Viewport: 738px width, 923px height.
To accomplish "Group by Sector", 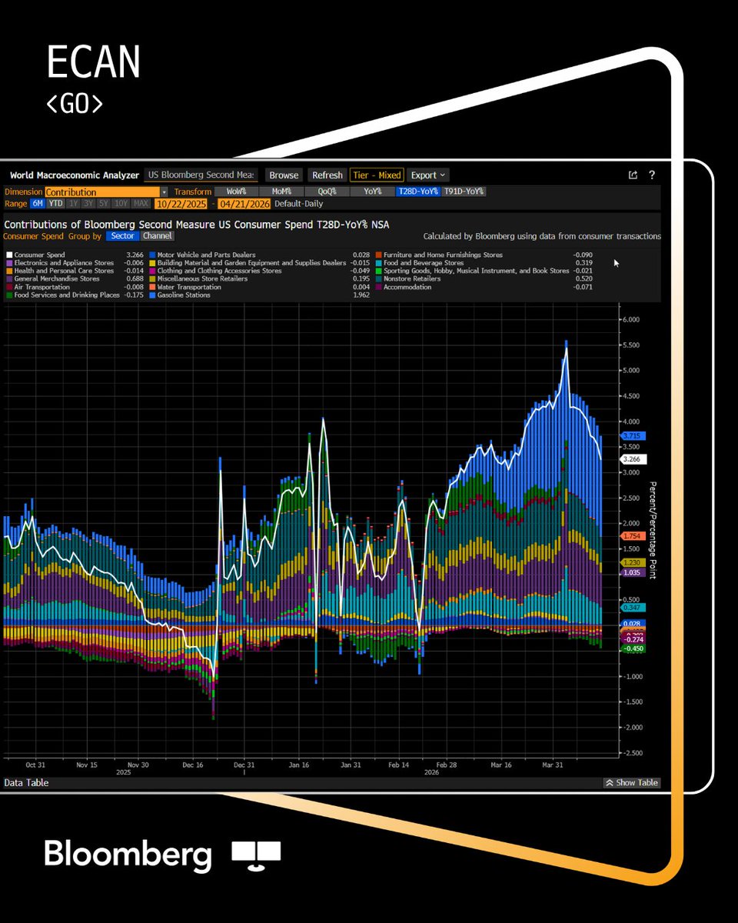I will pyautogui.click(x=122, y=236).
